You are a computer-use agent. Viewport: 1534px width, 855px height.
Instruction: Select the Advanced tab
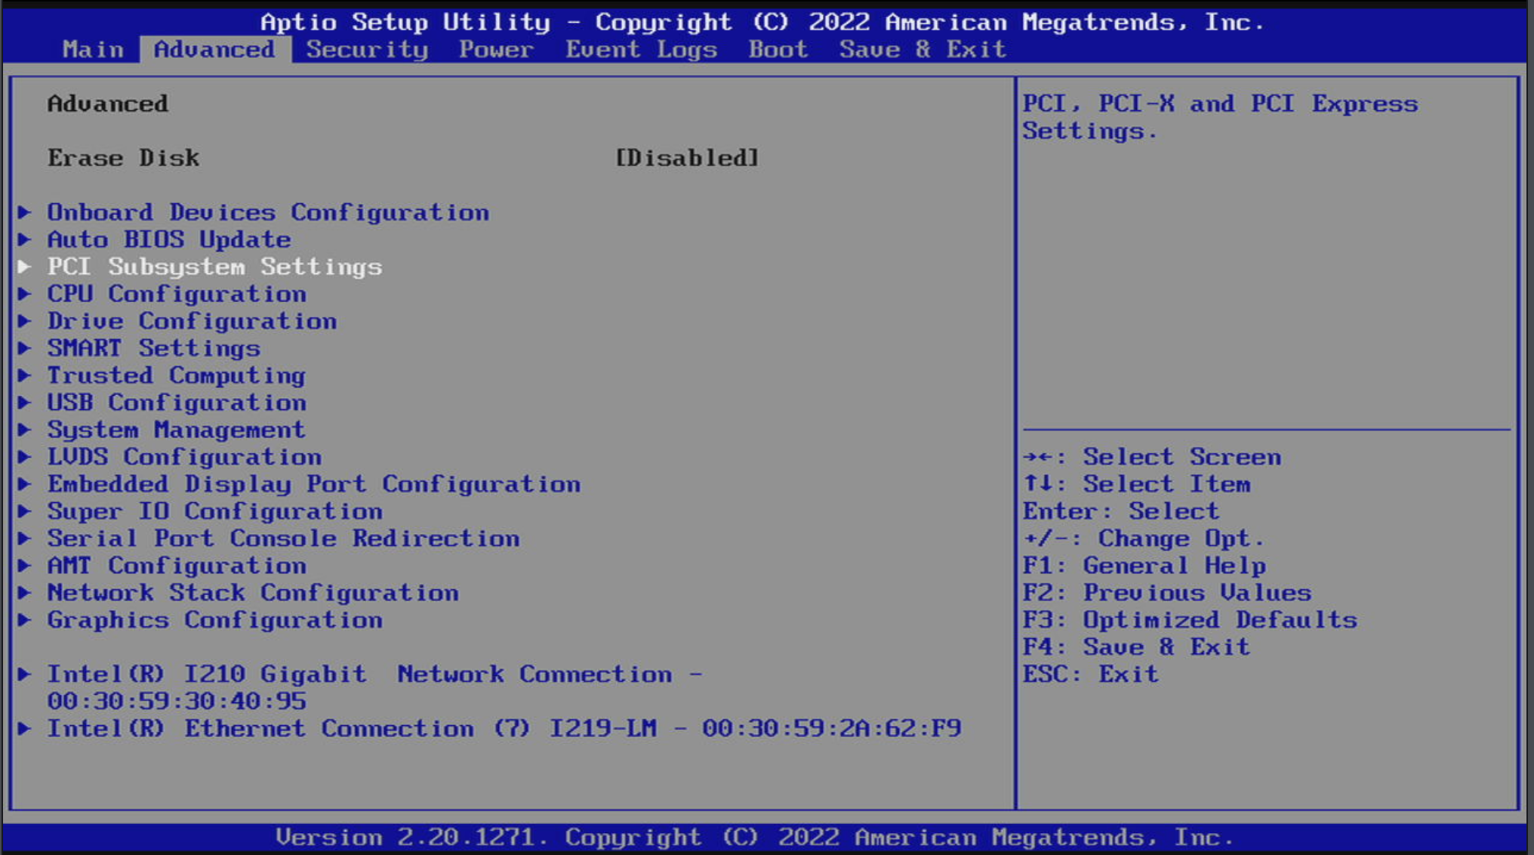[214, 50]
